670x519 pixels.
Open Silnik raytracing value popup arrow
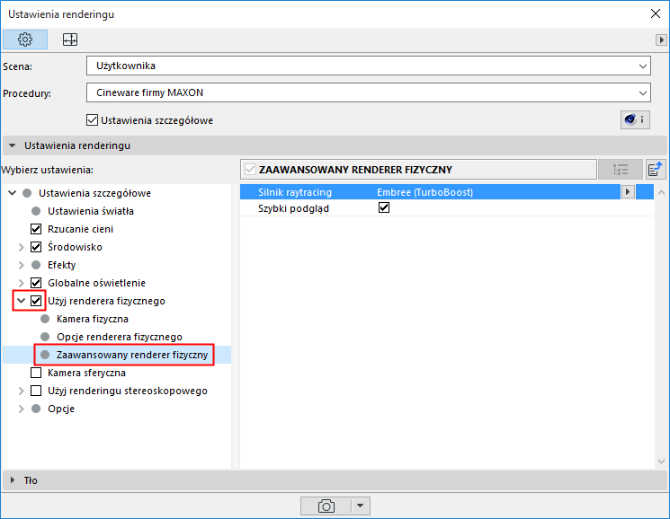click(627, 192)
